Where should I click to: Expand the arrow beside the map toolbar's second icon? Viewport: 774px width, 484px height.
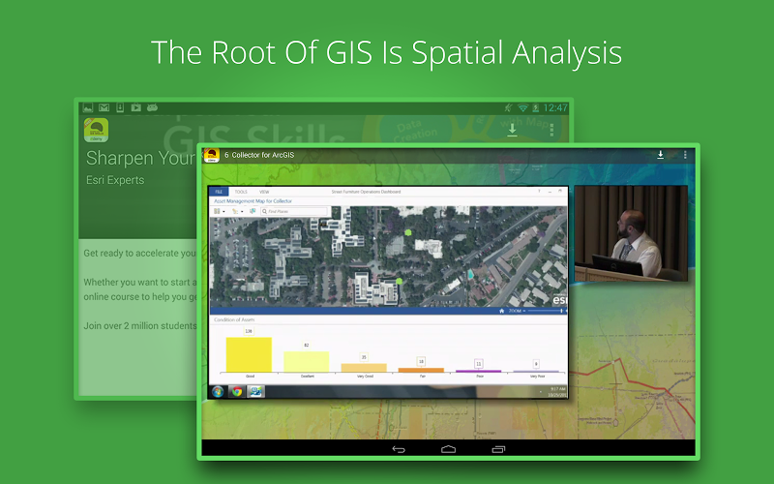[242, 212]
